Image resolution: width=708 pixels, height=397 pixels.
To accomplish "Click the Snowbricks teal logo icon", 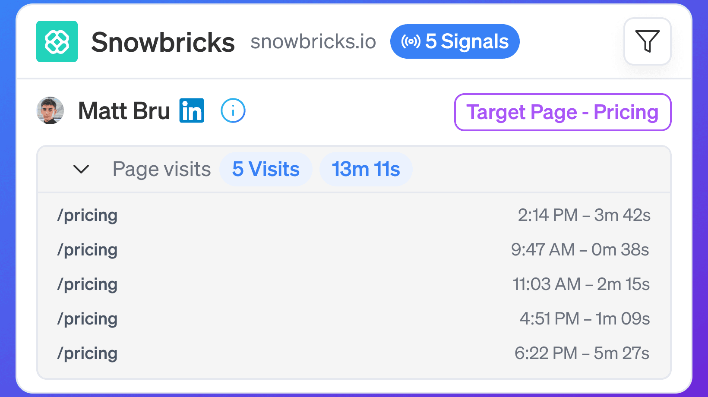I will point(57,41).
